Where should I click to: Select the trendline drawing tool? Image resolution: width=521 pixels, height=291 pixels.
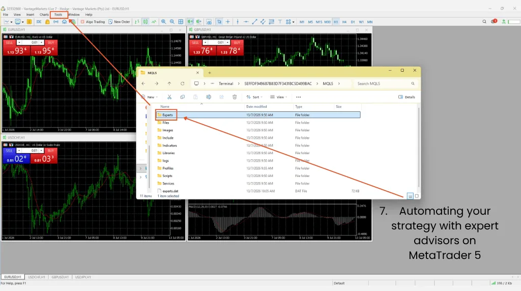254,22
